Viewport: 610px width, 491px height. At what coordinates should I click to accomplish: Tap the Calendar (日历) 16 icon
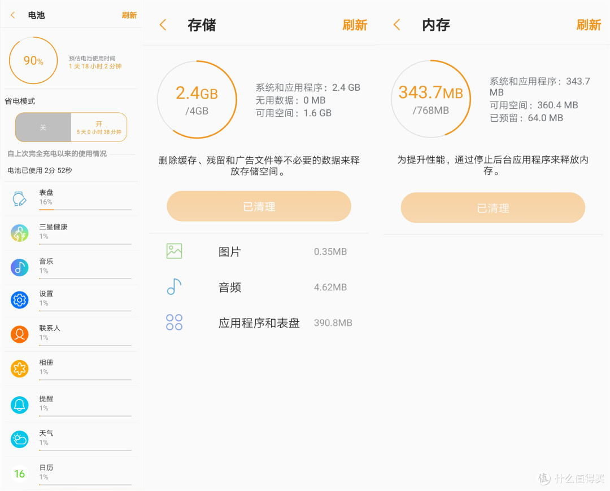click(x=19, y=474)
